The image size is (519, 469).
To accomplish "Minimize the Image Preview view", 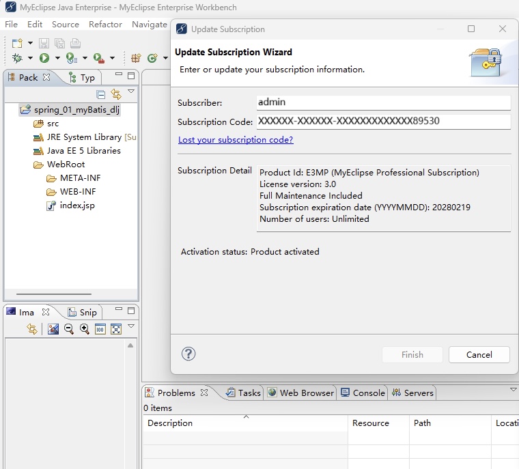I will click(x=119, y=309).
